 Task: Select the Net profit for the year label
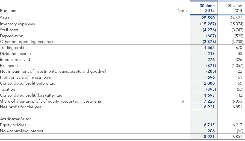click(x=22, y=107)
